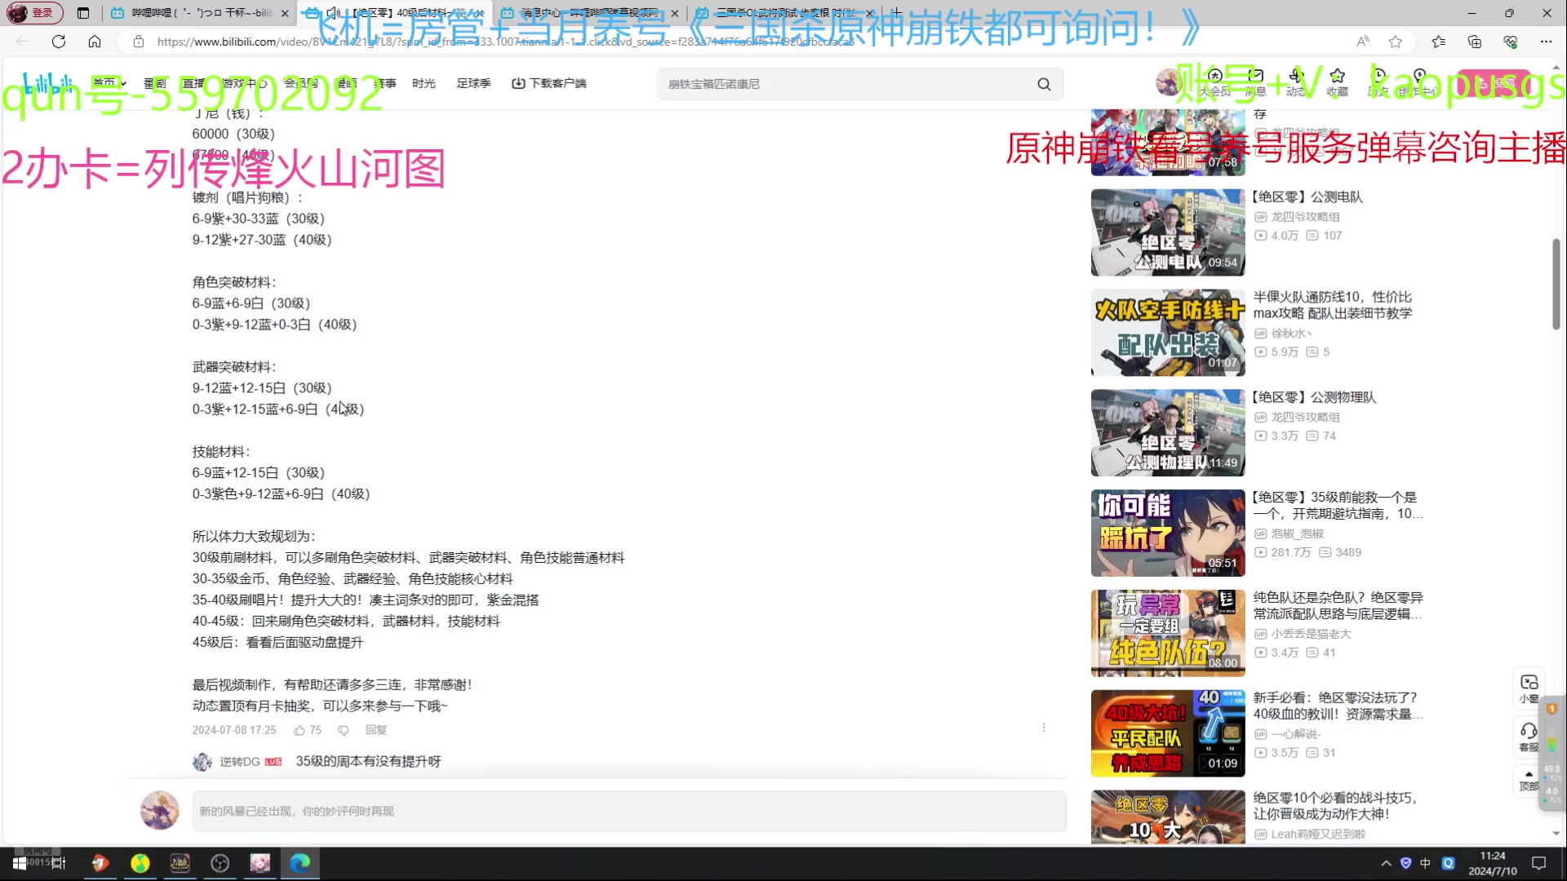Open video 半佩火队通防线10 title
The height and width of the screenshot is (881, 1567).
tap(1332, 305)
